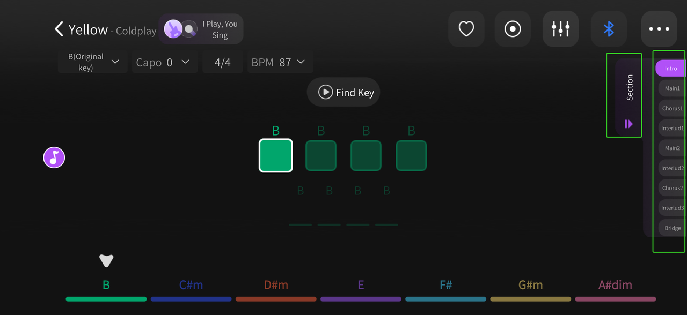Play the E chord pad
This screenshot has width=687, height=315.
pos(361,289)
